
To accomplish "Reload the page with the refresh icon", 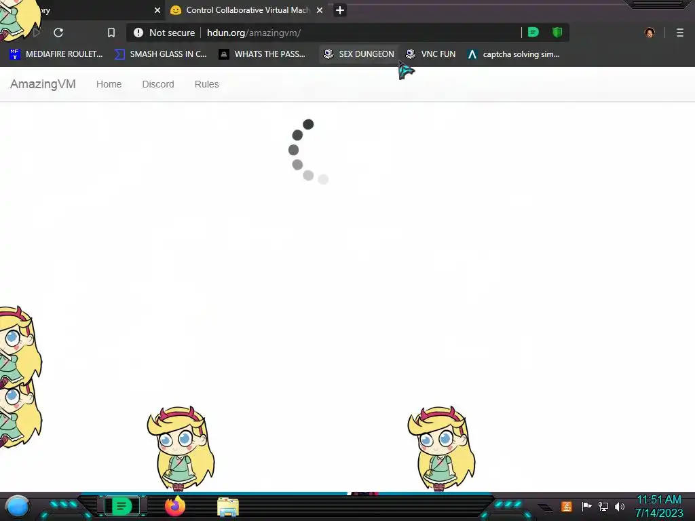I will pos(58,33).
